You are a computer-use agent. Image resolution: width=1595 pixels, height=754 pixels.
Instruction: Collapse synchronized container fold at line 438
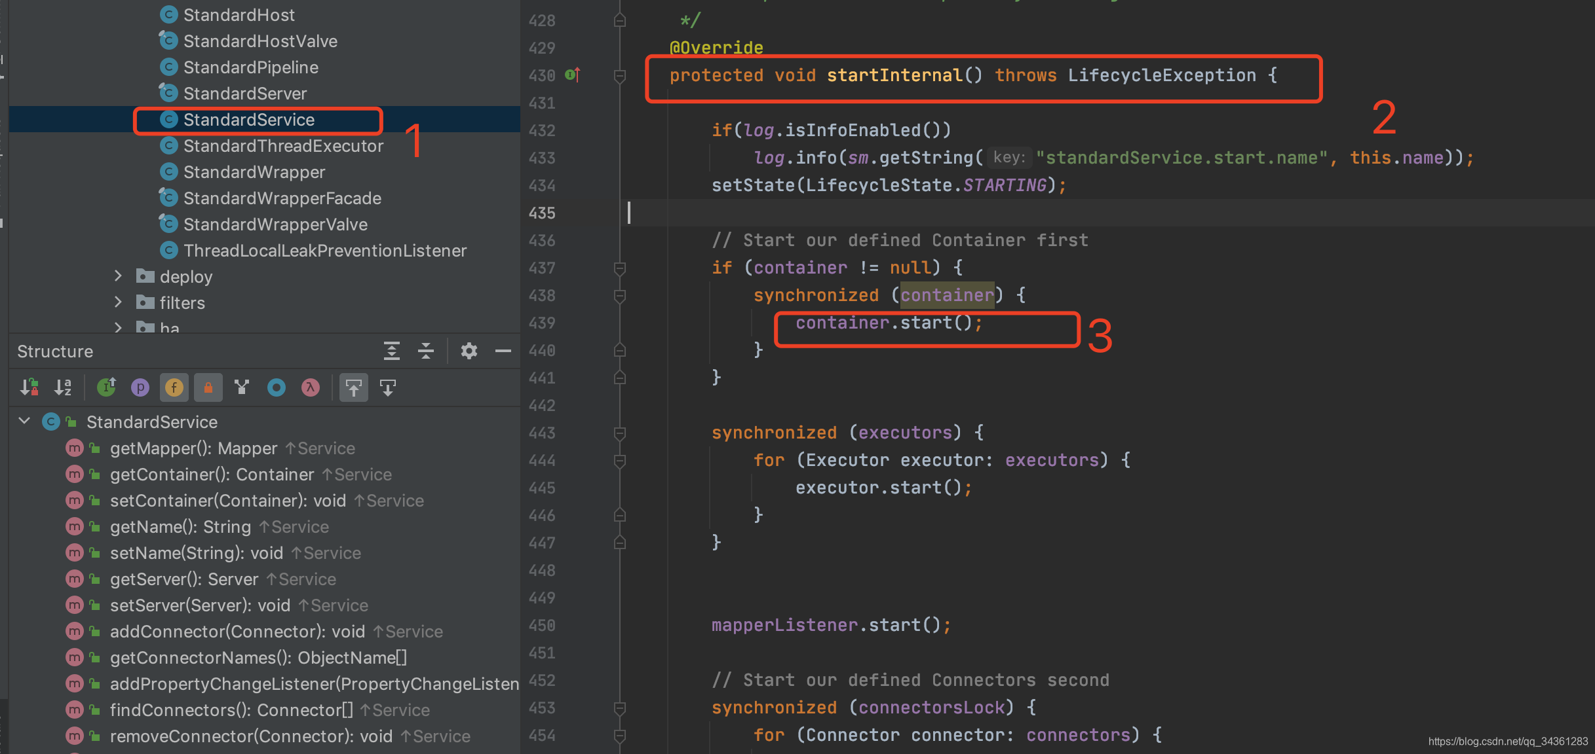click(x=619, y=296)
